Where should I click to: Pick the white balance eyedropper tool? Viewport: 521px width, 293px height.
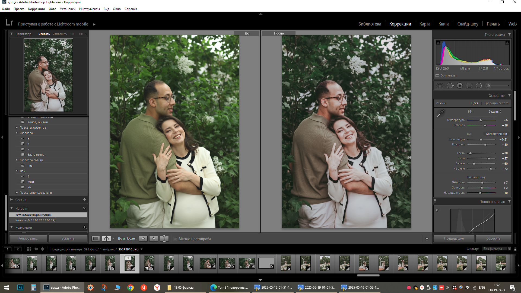(x=440, y=113)
